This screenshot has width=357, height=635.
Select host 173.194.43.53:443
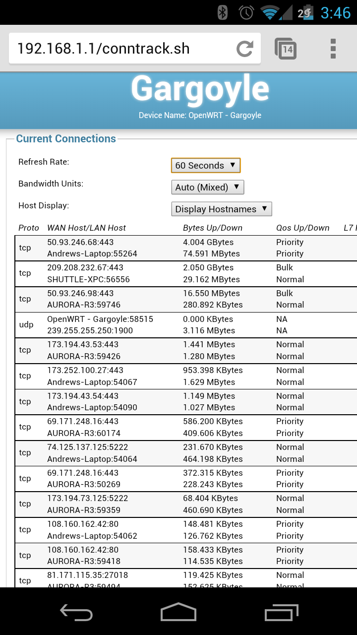tap(83, 344)
